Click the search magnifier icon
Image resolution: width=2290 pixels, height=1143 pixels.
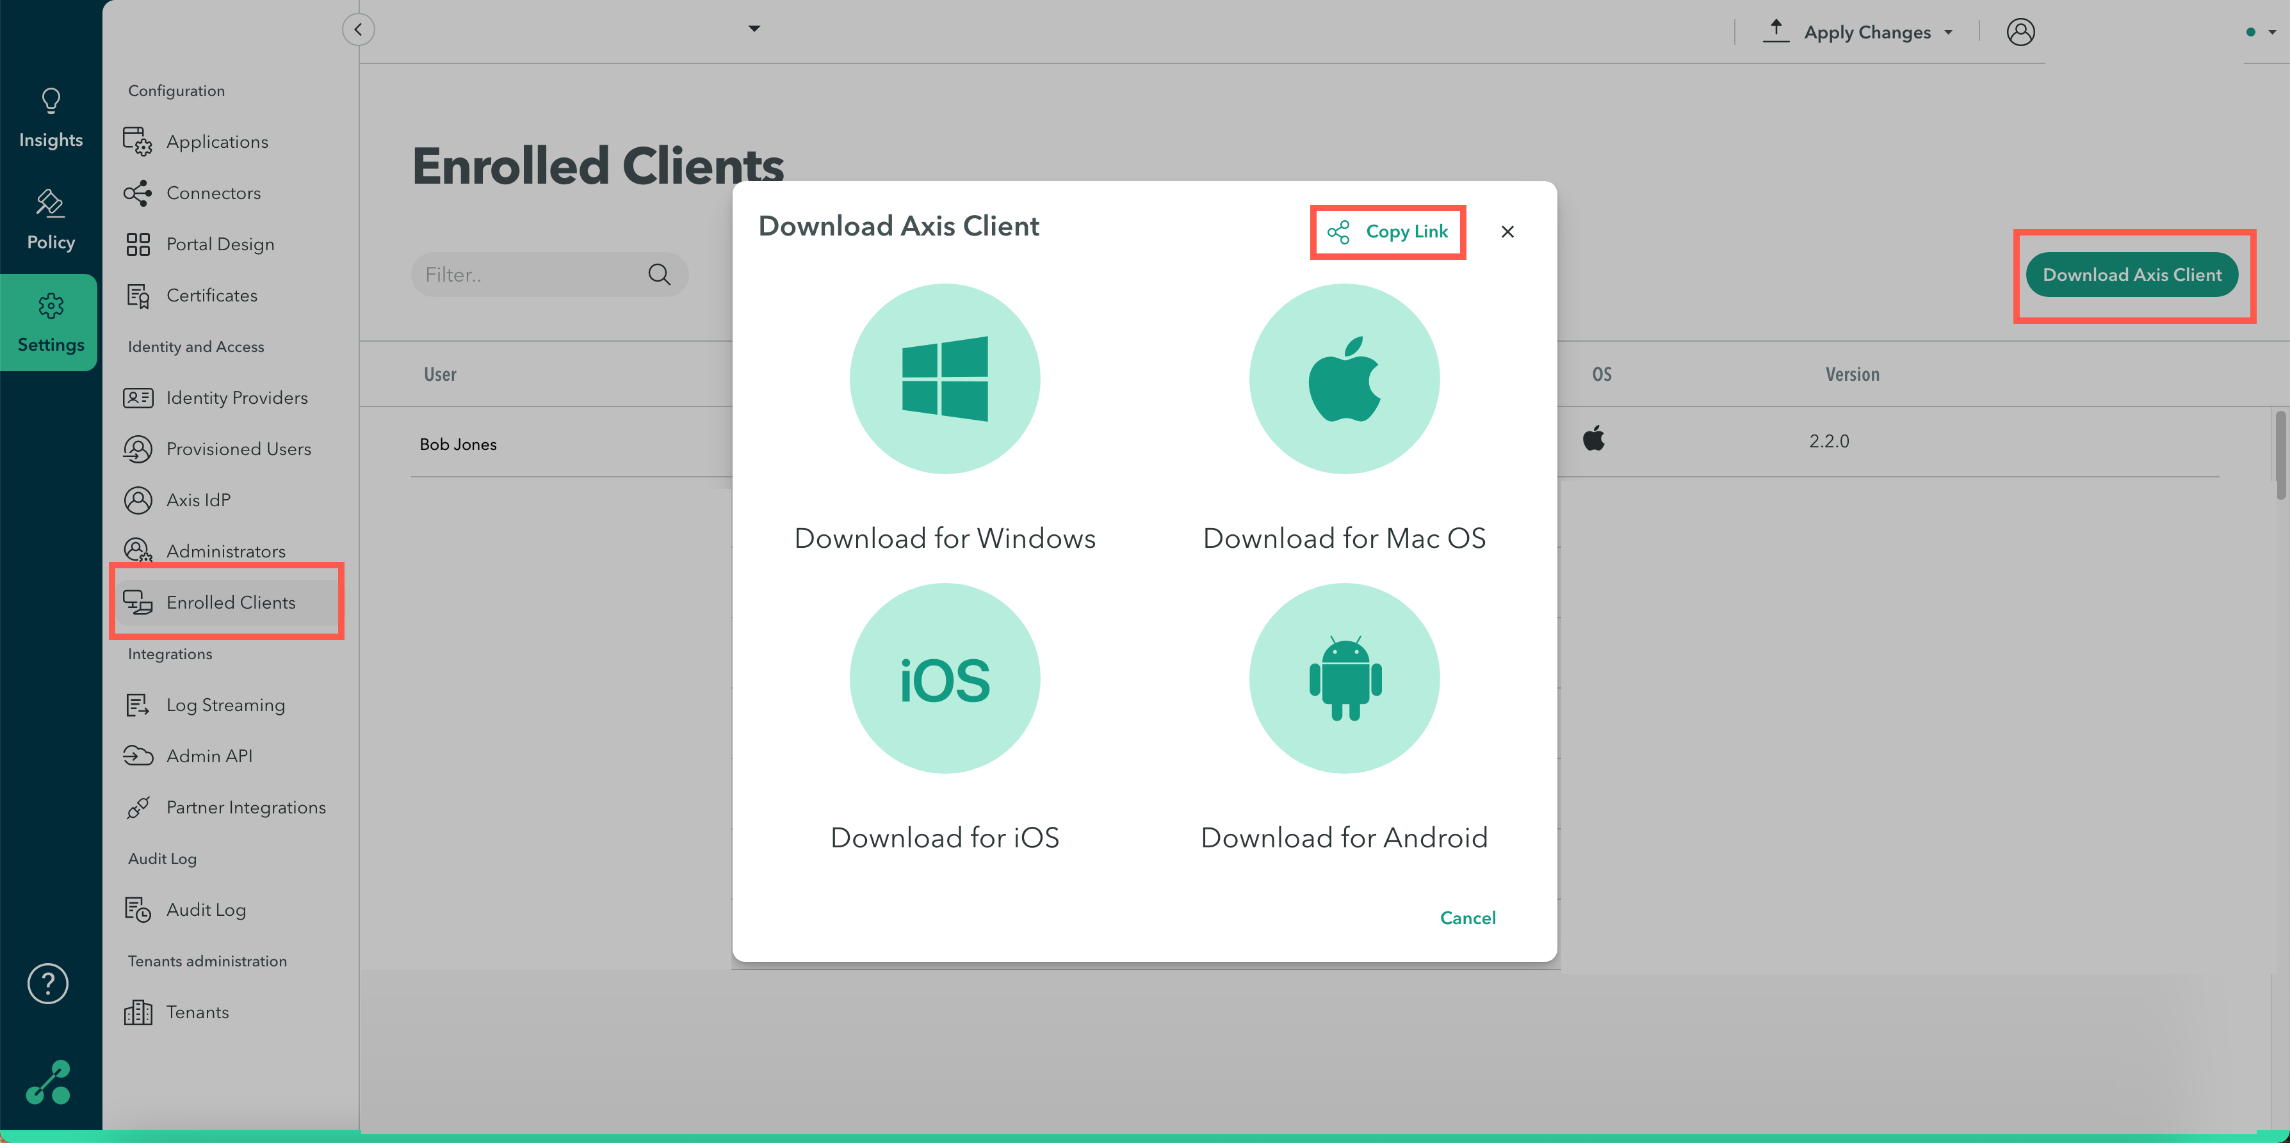659,275
